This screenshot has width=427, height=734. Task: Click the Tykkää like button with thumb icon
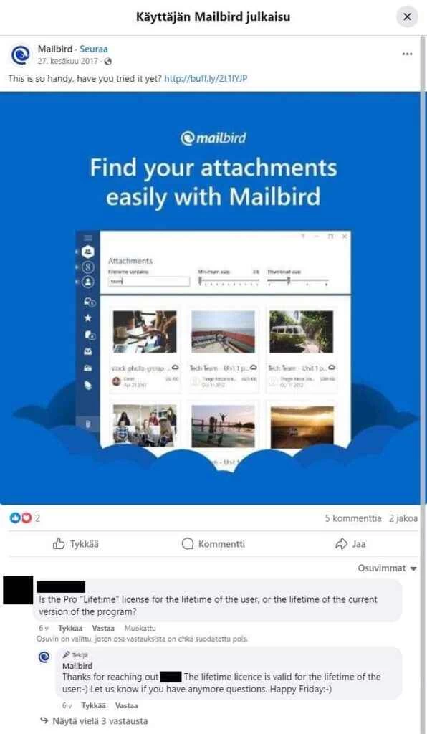[75, 544]
